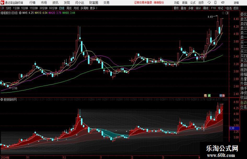Open the 交易 menu
This screenshot has height=159, width=247.
click(106, 3)
